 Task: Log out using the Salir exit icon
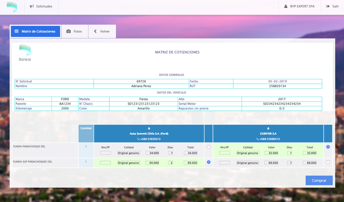(328, 6)
